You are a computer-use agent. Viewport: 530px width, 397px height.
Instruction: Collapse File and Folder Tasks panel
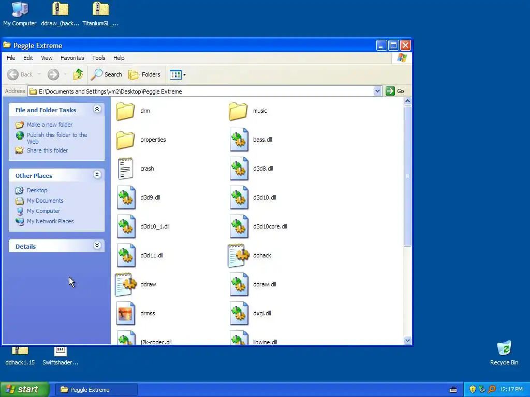[97, 109]
